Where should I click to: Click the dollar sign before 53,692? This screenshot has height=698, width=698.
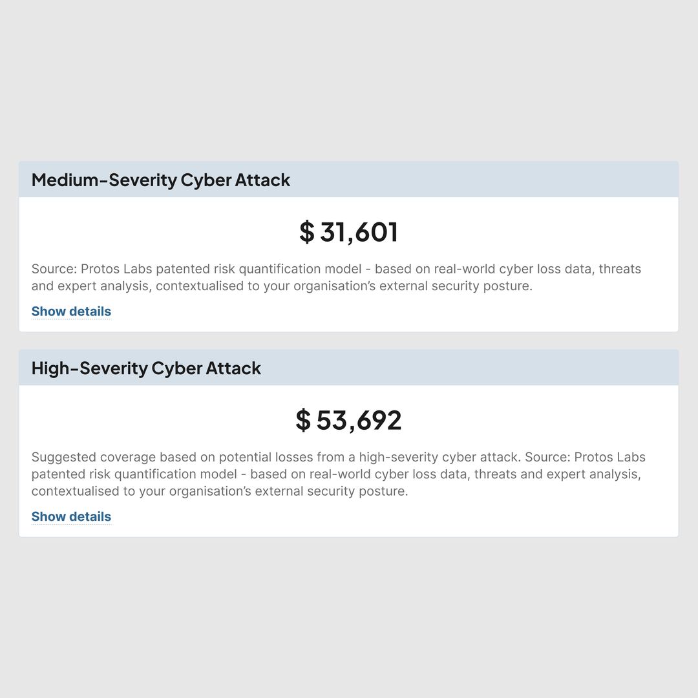click(303, 420)
